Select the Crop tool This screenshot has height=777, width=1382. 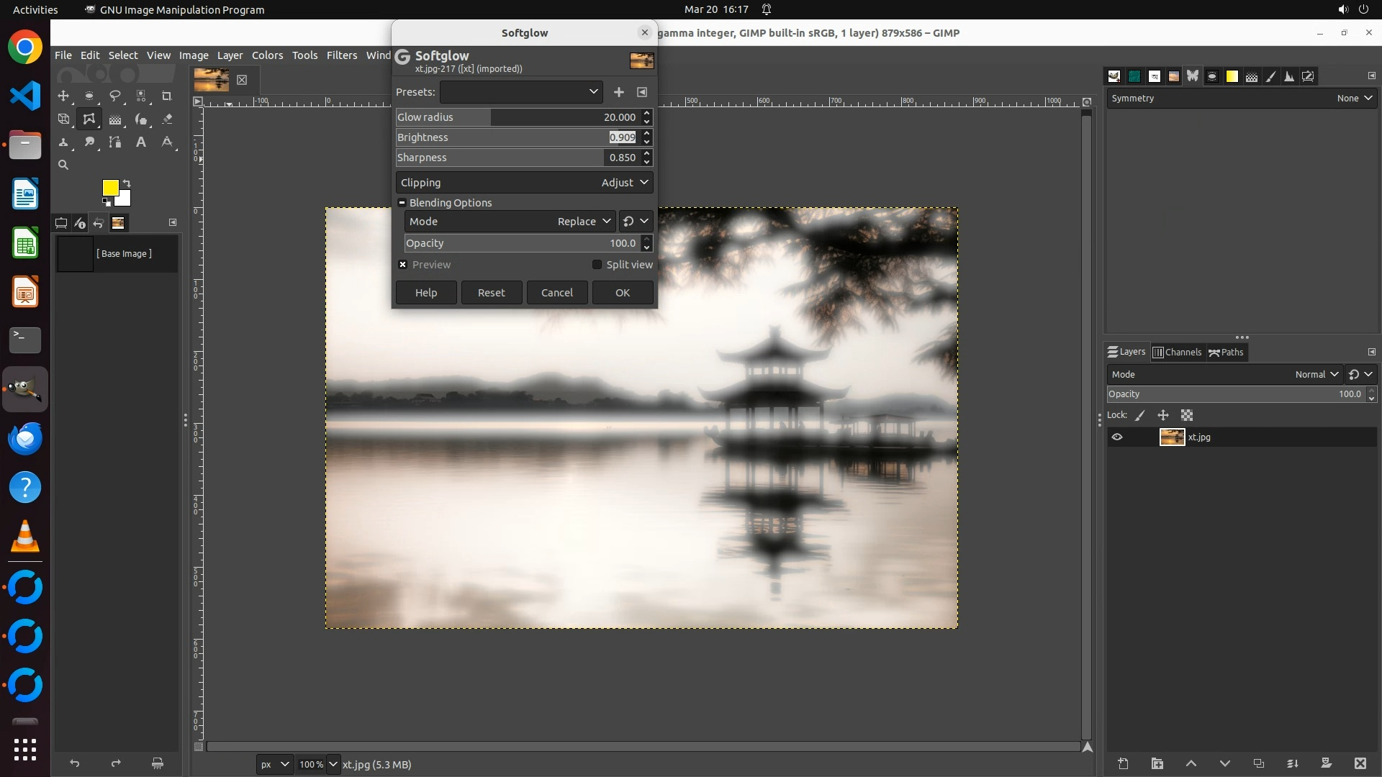pos(167,96)
